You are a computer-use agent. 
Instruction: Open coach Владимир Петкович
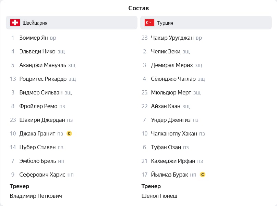pyautogui.click(x=36, y=196)
